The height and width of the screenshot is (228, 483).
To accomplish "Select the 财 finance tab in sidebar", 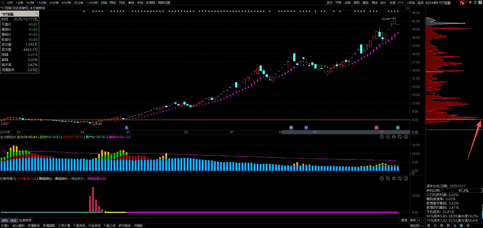I will 468,225.
